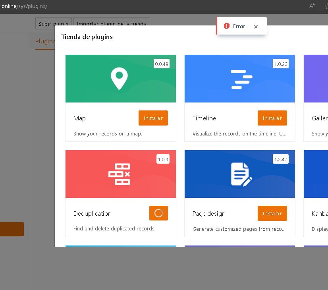Click the browser address bar URL

(24, 6)
